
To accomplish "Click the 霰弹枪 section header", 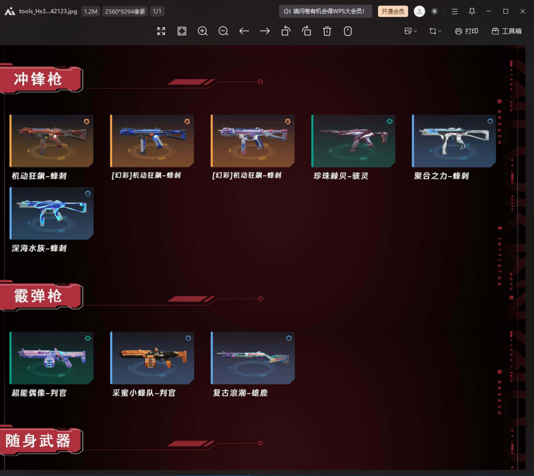I will pyautogui.click(x=41, y=296).
